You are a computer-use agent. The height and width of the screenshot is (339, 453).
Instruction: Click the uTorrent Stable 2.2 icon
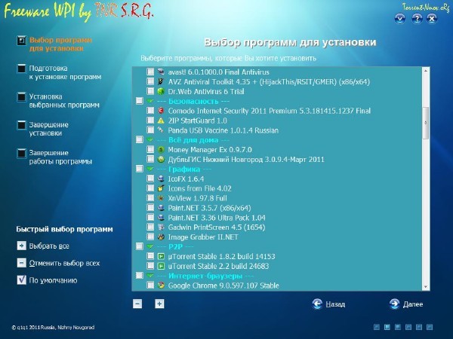click(x=161, y=266)
